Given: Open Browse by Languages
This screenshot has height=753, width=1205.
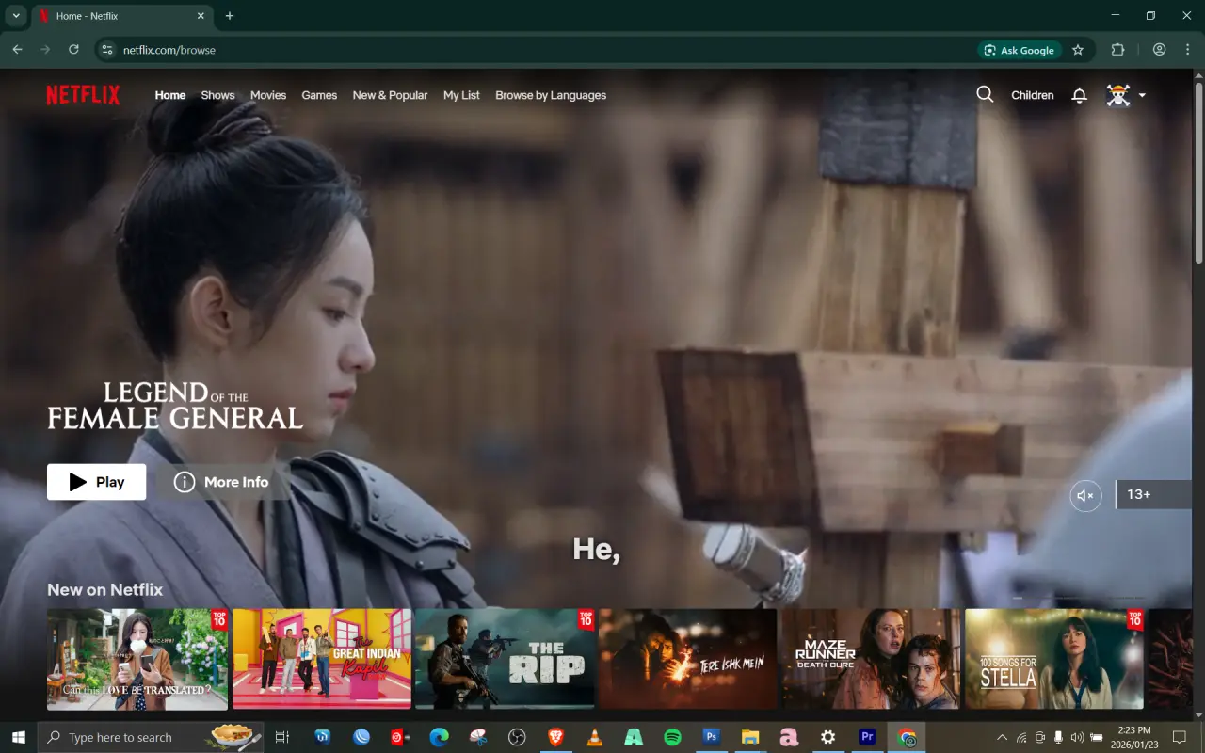Looking at the screenshot, I should [x=551, y=95].
